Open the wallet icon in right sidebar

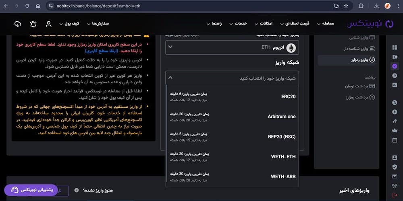[x=395, y=57]
